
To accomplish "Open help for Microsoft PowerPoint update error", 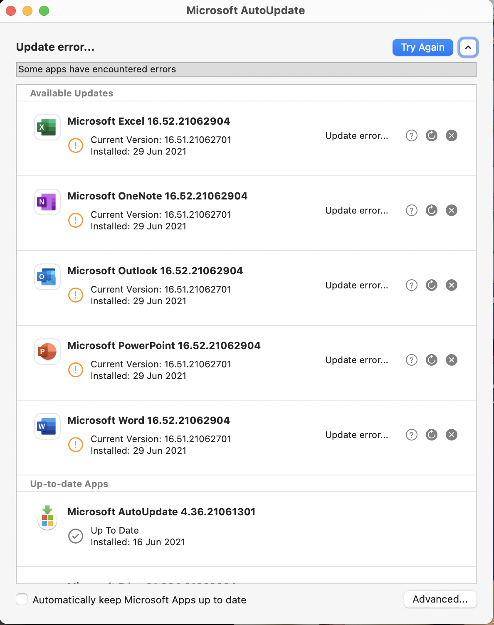I will tap(412, 360).
